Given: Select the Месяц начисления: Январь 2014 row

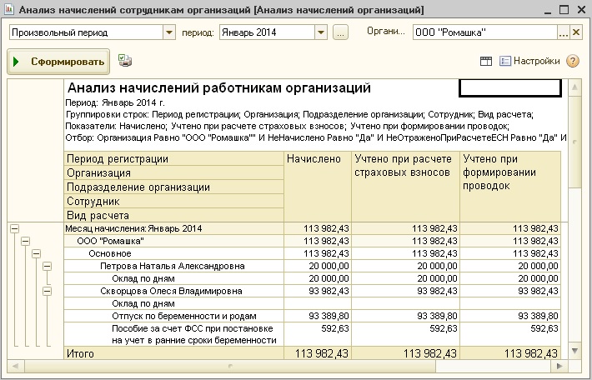Looking at the screenshot, I should [x=312, y=228].
